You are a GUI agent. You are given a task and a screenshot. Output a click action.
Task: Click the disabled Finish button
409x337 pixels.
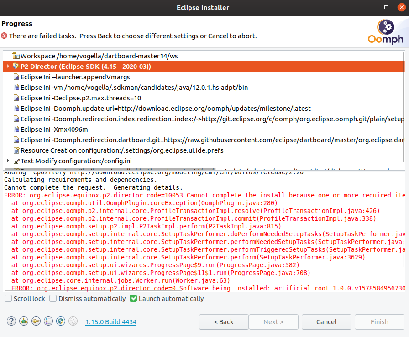(379, 322)
